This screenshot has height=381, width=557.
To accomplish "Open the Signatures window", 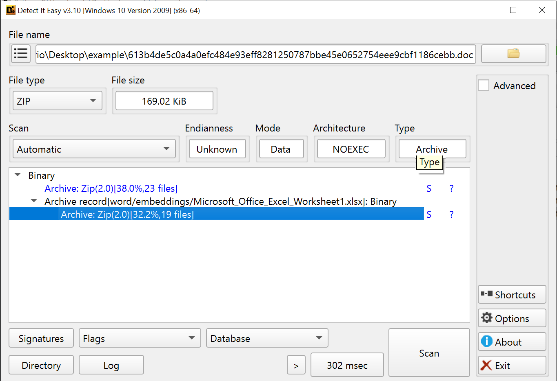I will coord(41,338).
